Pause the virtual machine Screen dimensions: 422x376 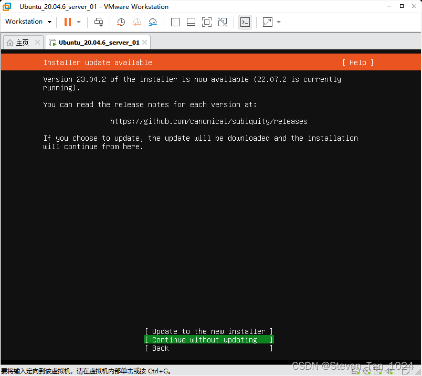[68, 22]
